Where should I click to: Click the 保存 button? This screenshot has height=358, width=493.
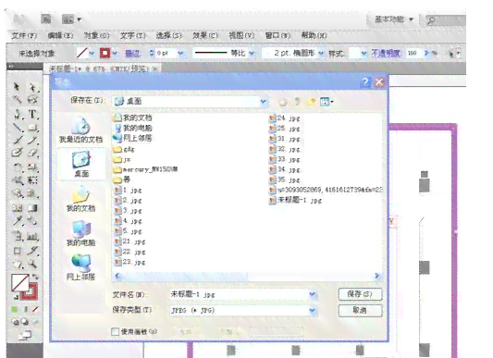pos(360,294)
